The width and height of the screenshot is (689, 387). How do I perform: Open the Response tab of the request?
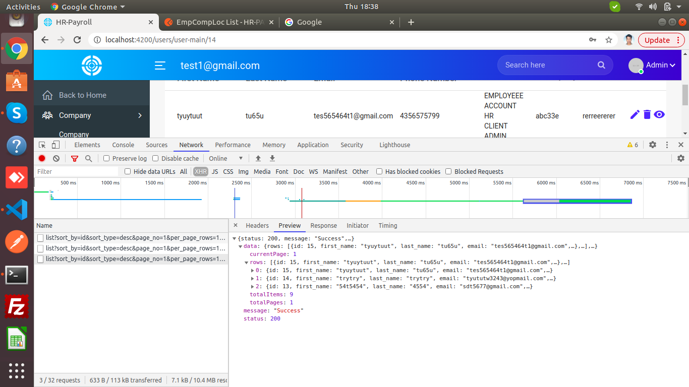[323, 225]
